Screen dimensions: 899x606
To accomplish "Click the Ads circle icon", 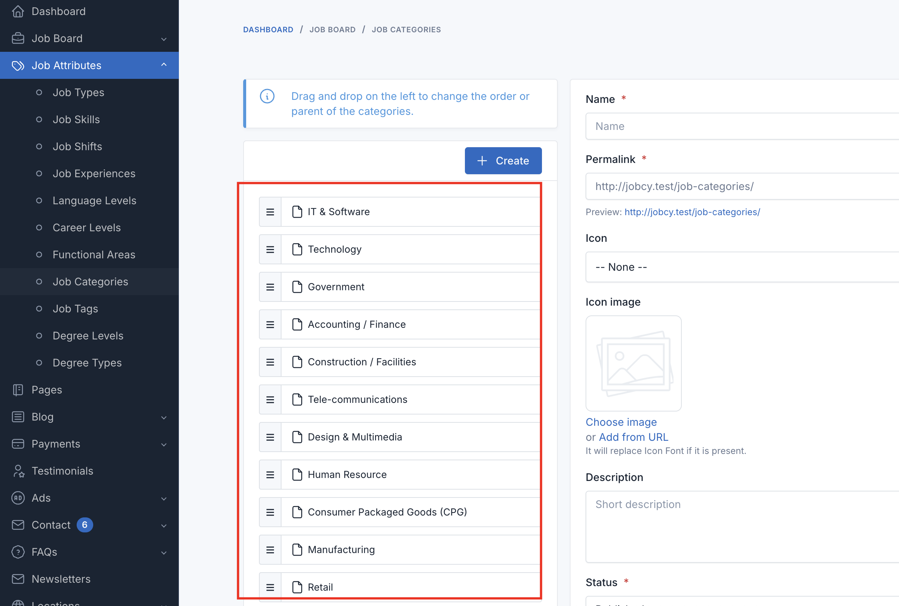I will (18, 498).
